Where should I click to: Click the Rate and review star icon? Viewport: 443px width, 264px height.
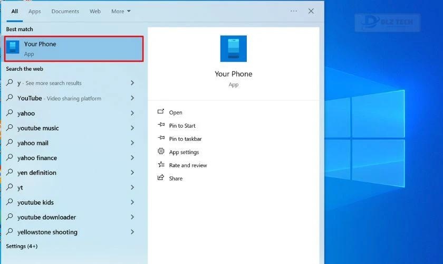tap(161, 165)
